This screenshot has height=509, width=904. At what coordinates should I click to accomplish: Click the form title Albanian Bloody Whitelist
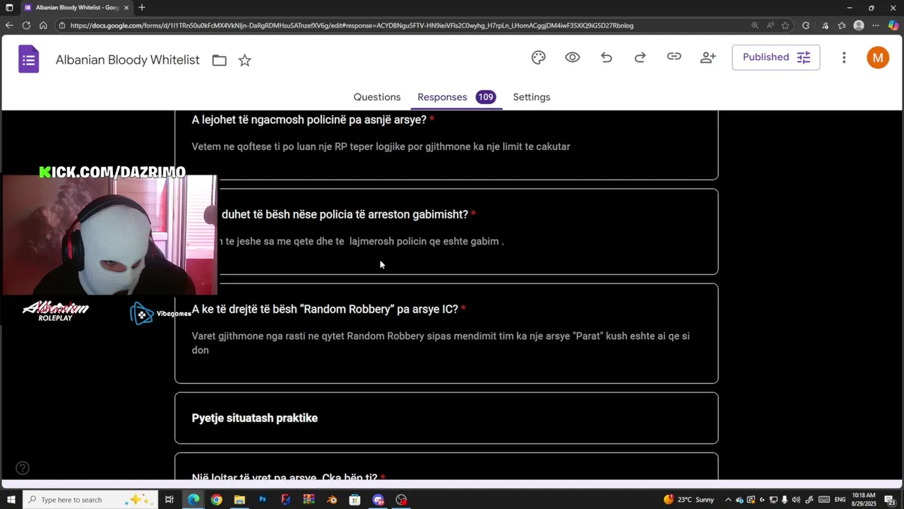pos(128,60)
